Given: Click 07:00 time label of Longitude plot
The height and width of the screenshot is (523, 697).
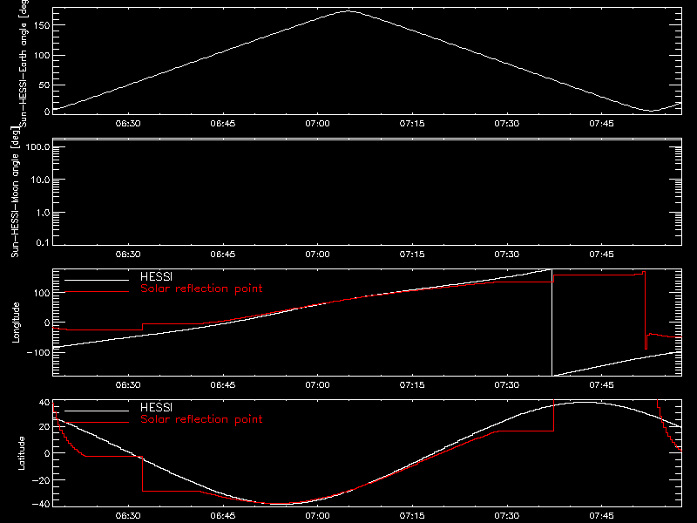Looking at the screenshot, I should (317, 385).
